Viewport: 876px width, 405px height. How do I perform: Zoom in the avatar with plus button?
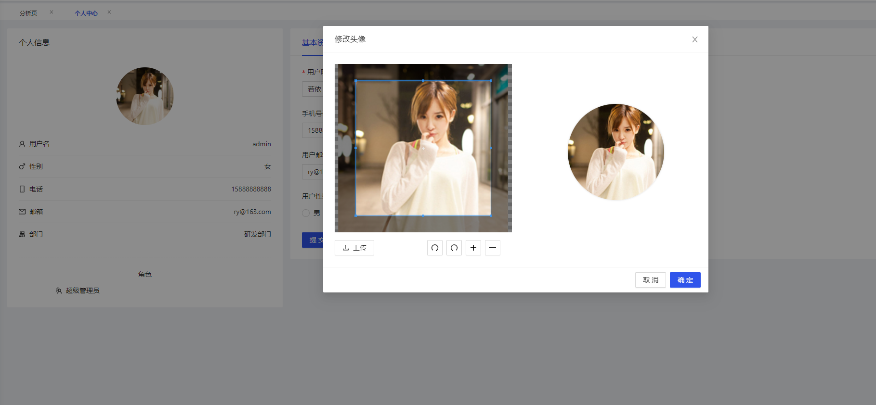[473, 248]
